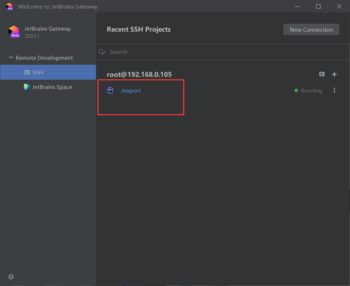
Task: Switch to JetBrains Space
Action: tap(52, 87)
